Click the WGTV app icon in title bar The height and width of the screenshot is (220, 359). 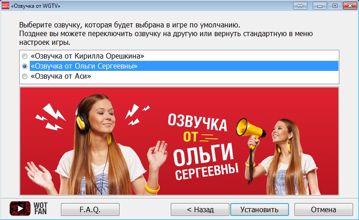5,5
